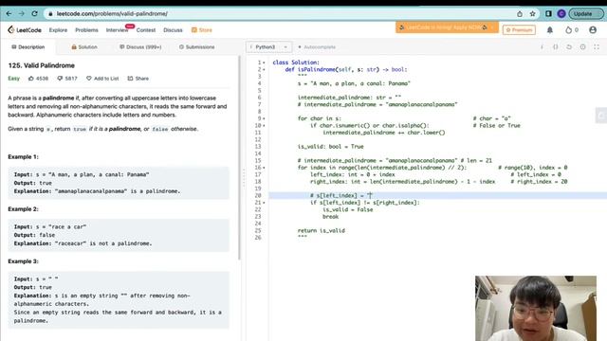Switch to the Solution tab

pos(84,46)
